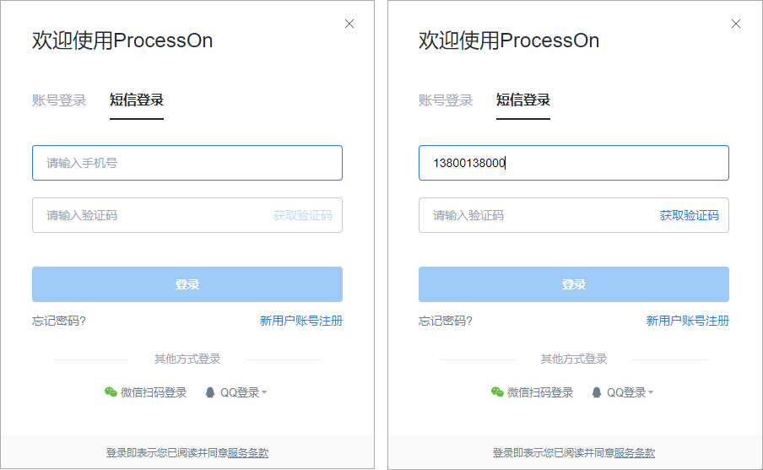Screen dimensions: 763x470
Task: Request code via 获取验证码 in right dialog
Action: coord(689,215)
